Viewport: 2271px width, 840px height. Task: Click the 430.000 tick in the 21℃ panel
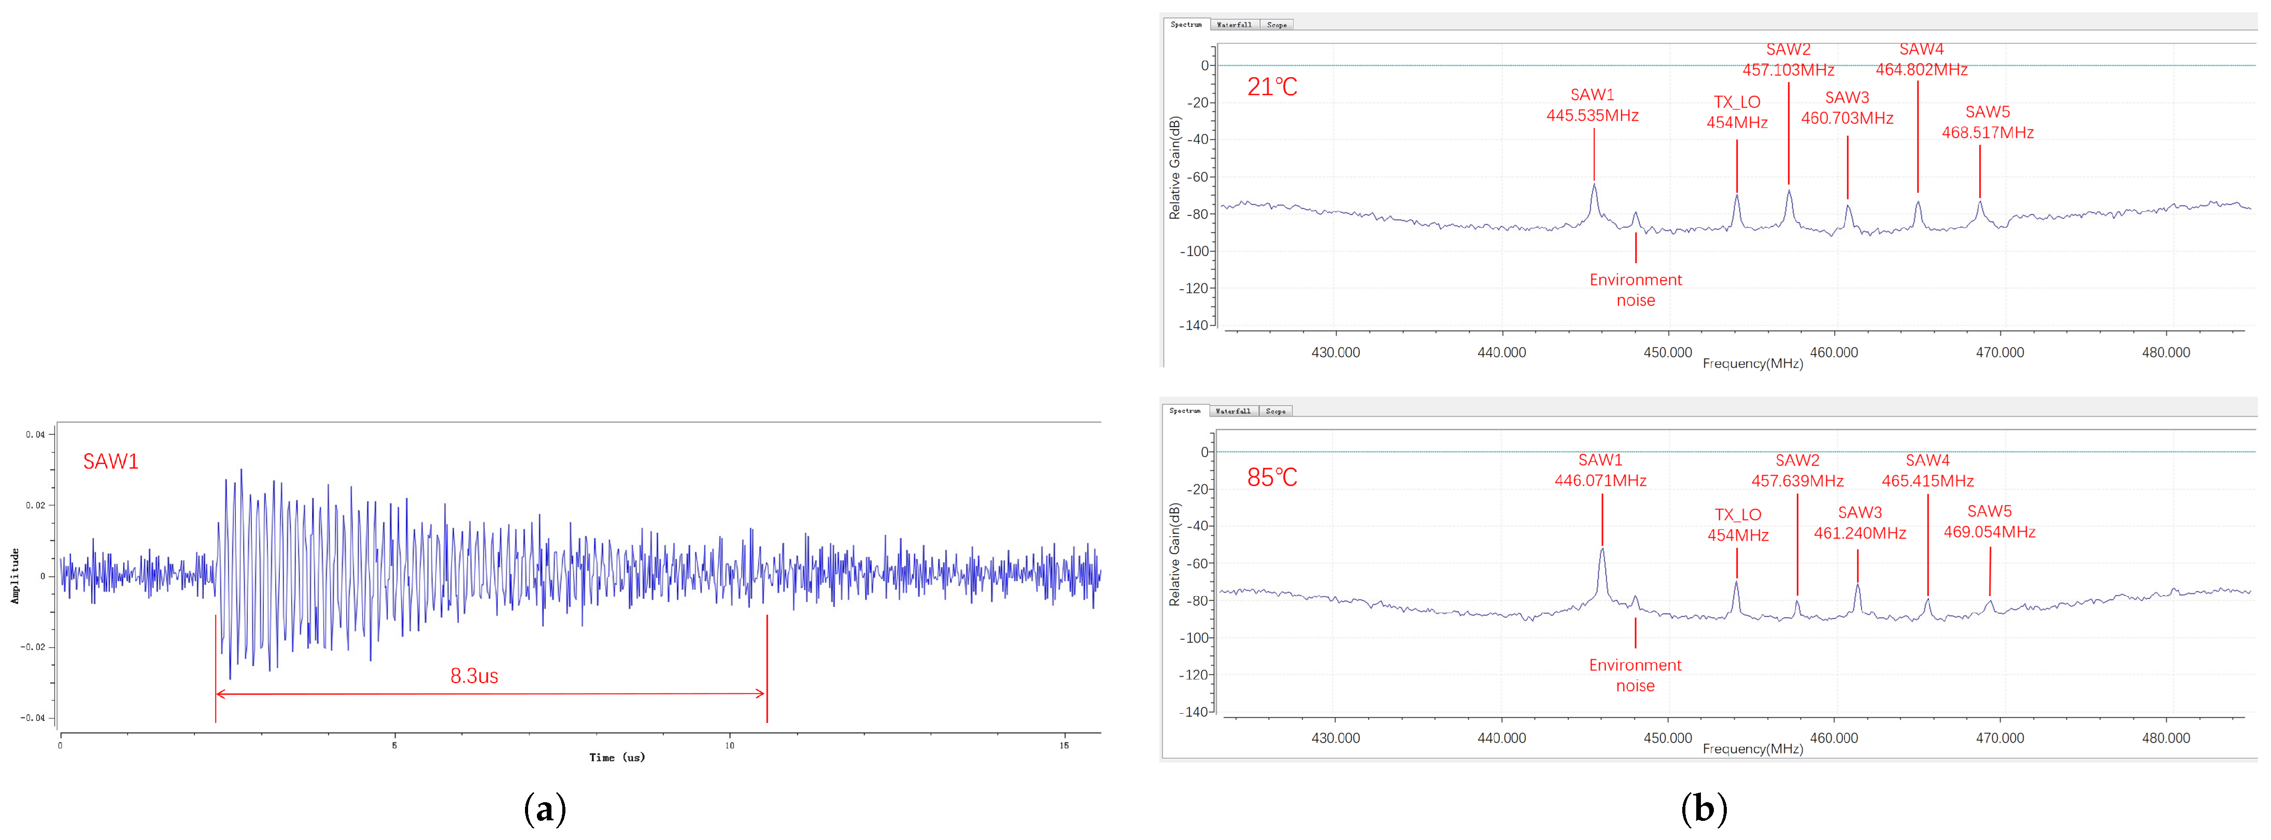pyautogui.click(x=1335, y=352)
